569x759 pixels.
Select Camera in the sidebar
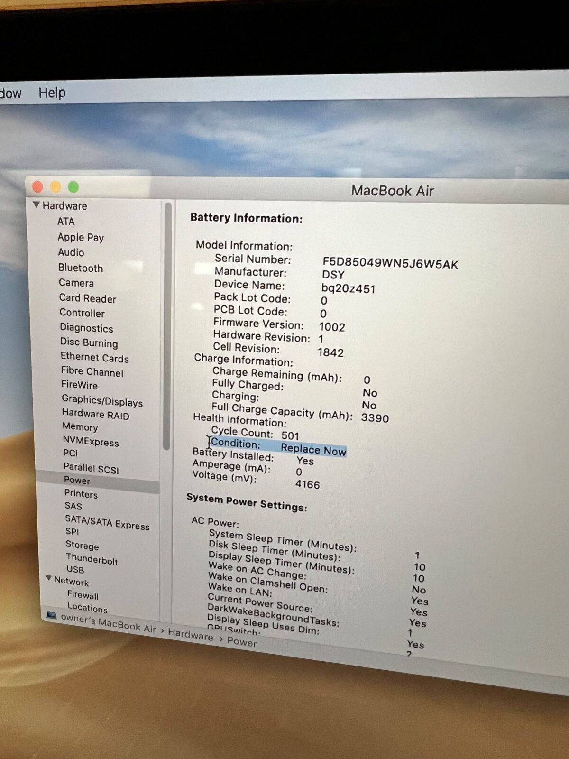coord(76,283)
